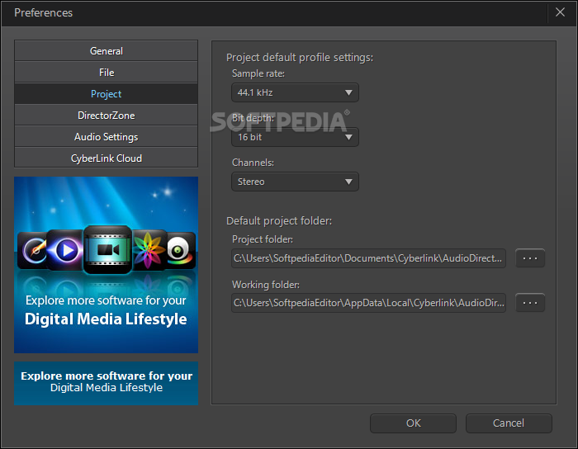Screen dimensions: 578x449
Task: Click the Working folder path field
Action: pos(368,303)
